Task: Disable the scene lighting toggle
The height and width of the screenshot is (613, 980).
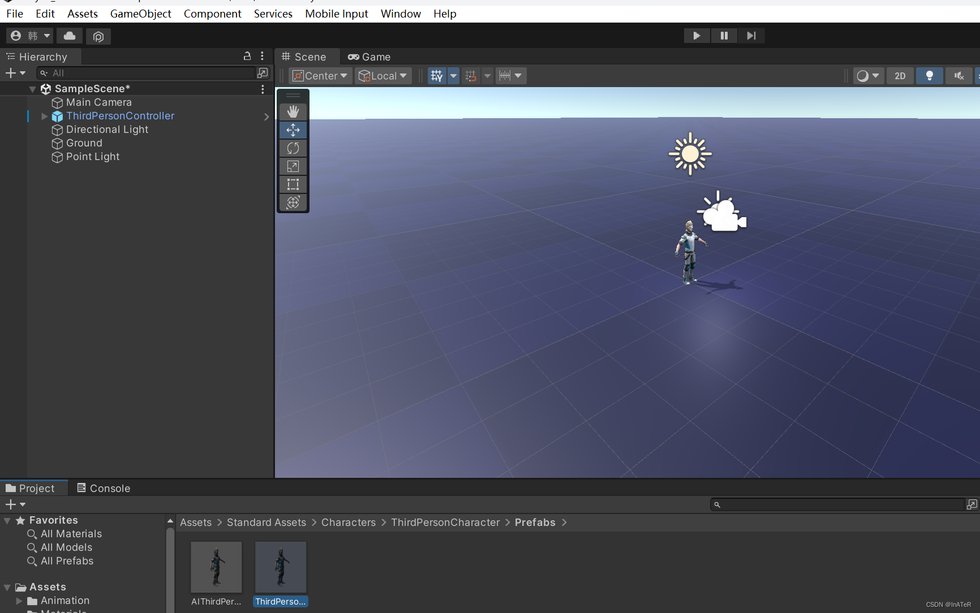Action: click(x=929, y=75)
